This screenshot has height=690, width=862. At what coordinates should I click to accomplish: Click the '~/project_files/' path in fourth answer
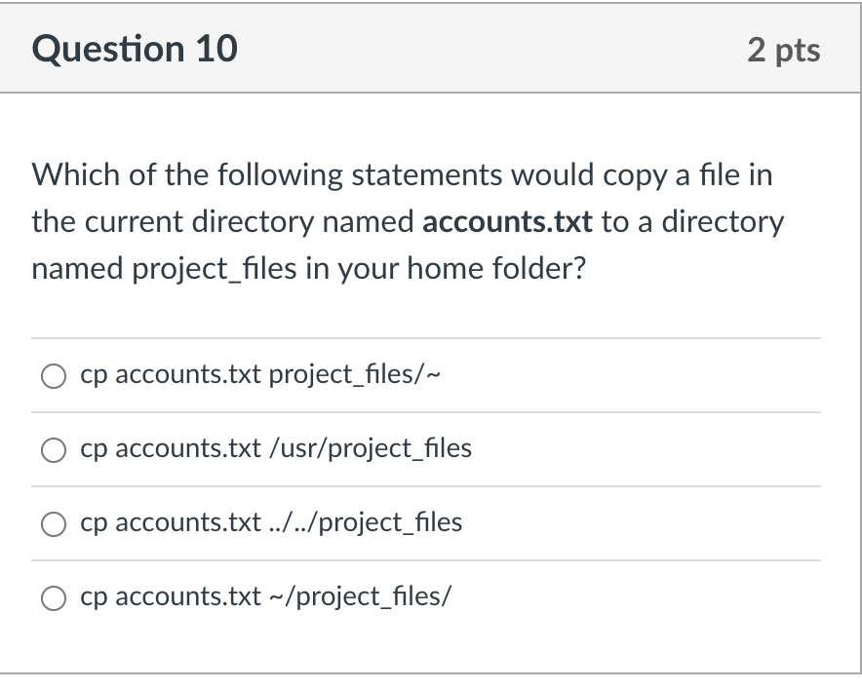pyautogui.click(x=360, y=596)
